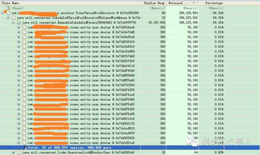This screenshot has height=155, width=260.
Task: Click object icon of Avatar @ 0x7df7415b0
Action: (x=25, y=85)
